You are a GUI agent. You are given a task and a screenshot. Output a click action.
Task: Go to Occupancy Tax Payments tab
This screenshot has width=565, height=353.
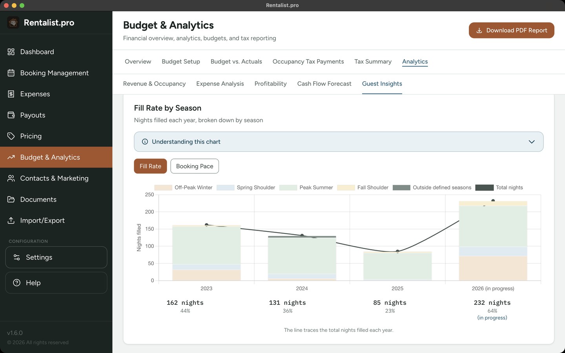(308, 62)
